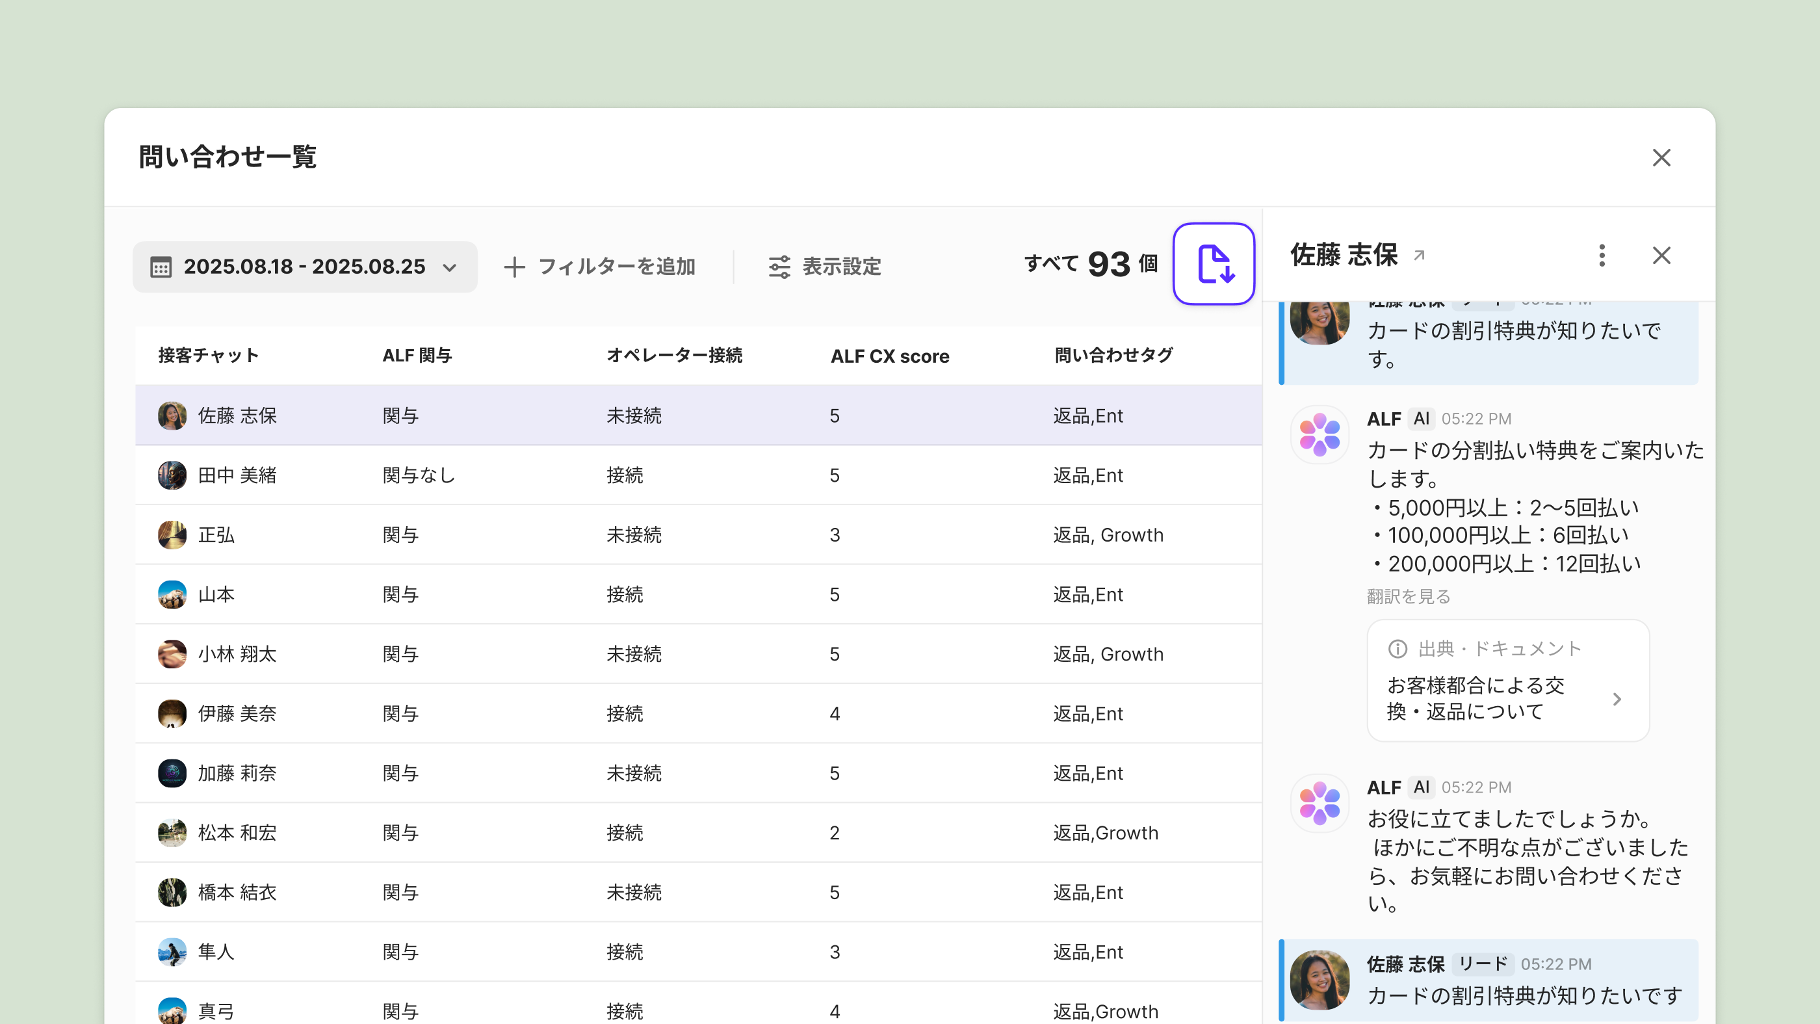The height and width of the screenshot is (1024, 1820).
Task: Click 小林 翔太 avatar in table
Action: [172, 653]
